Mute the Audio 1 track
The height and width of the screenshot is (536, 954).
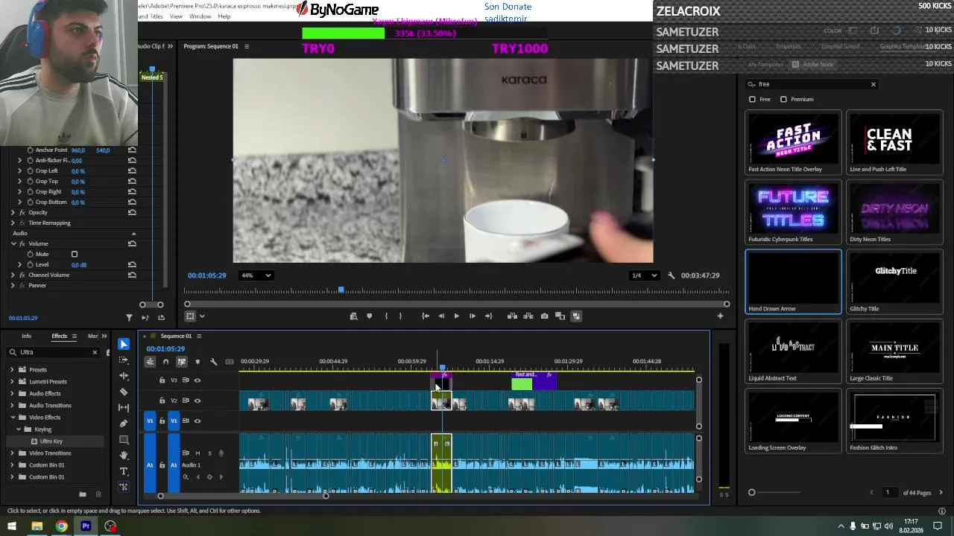coord(198,453)
